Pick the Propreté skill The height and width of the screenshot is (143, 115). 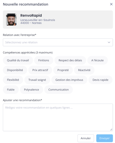coord(63,70)
